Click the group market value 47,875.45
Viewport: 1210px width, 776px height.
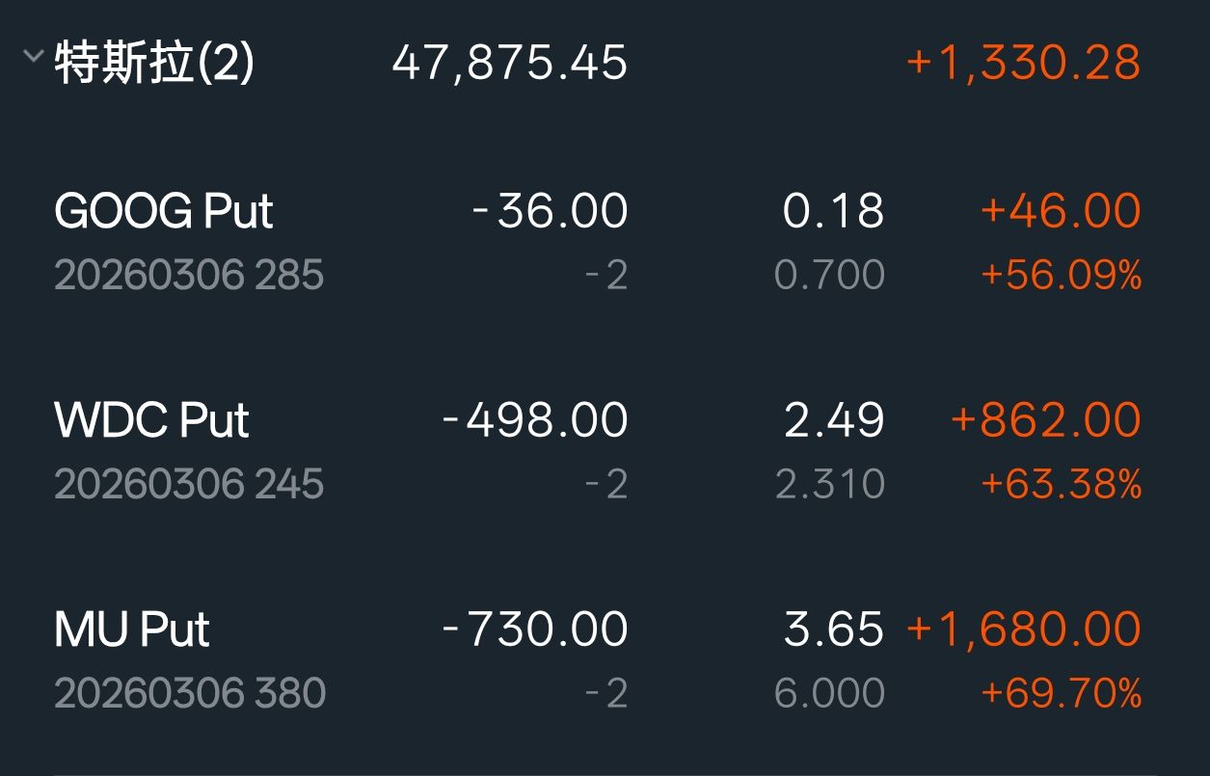tap(509, 64)
